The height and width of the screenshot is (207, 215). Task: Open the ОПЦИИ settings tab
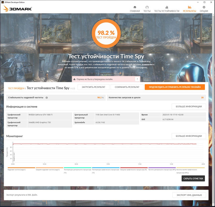(x=204, y=9)
